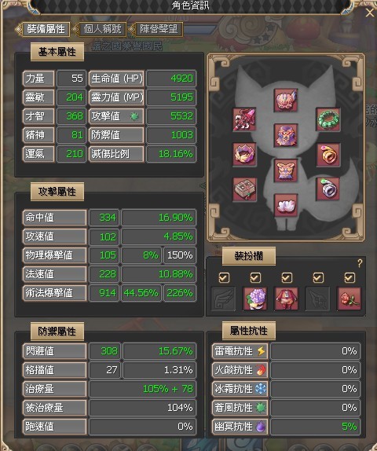
Task: Select the purple chest armor slot
Action: [286, 135]
